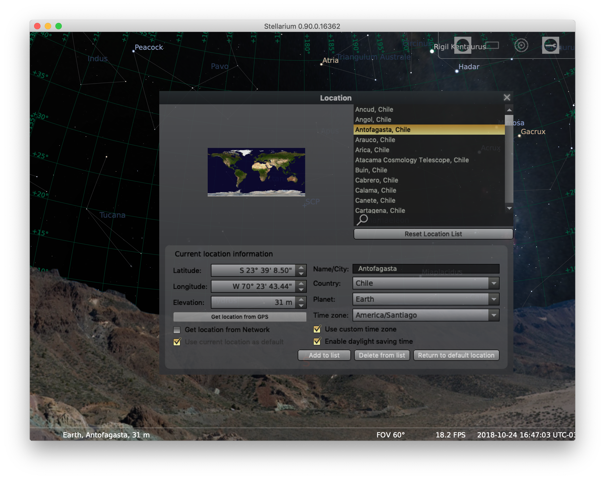Click the Name/City field containing Antofagasta
The height and width of the screenshot is (480, 605).
click(x=426, y=268)
